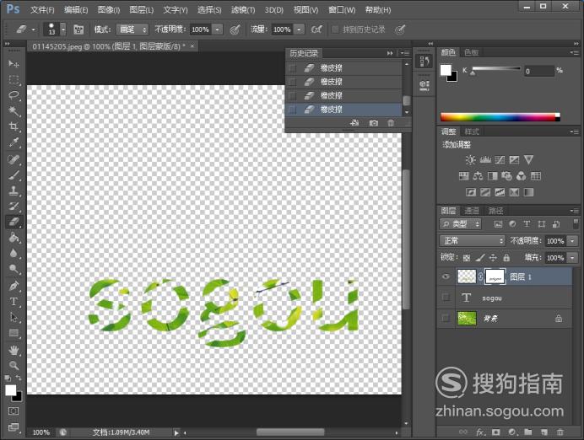Select the Path Selection tool
The height and width of the screenshot is (440, 584).
pyautogui.click(x=14, y=317)
